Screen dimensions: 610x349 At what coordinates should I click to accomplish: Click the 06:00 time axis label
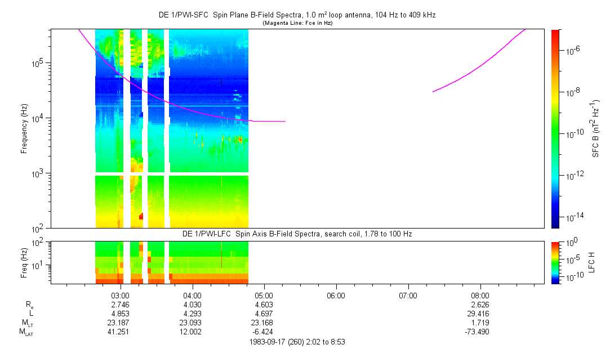(x=336, y=296)
